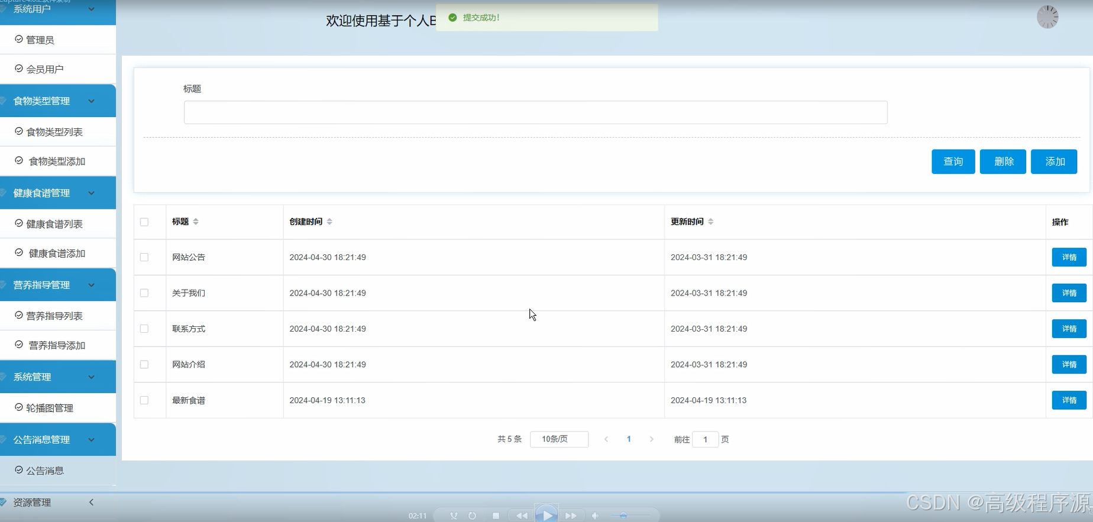Click the check-circle icon beside 轮播图管理

[19, 407]
